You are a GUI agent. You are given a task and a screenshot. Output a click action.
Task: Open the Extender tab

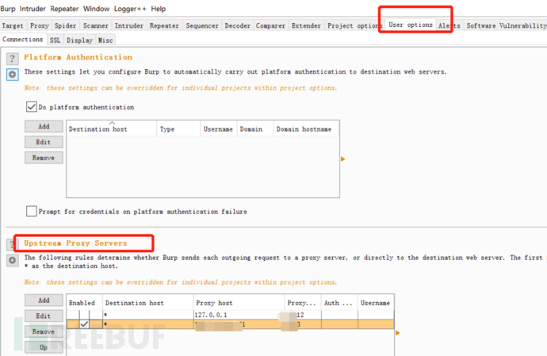306,25
